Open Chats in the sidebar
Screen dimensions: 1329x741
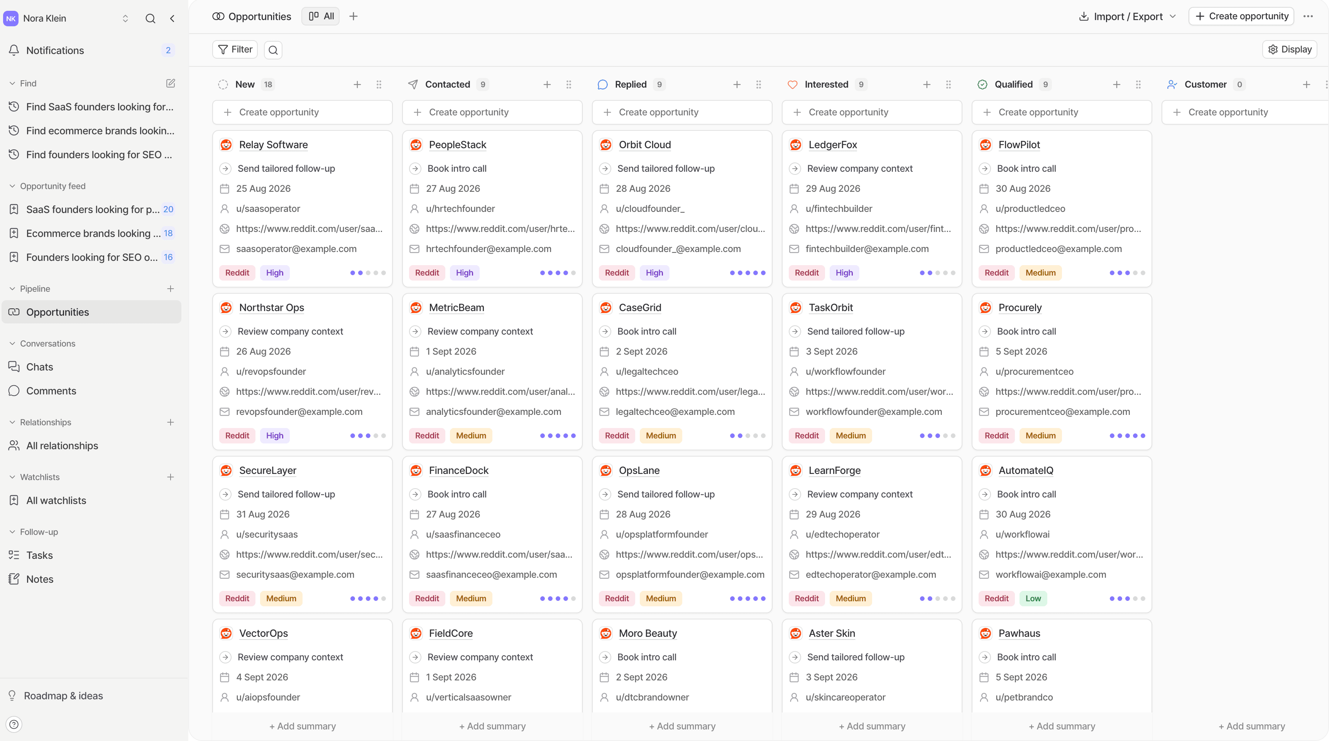pyautogui.click(x=92, y=367)
